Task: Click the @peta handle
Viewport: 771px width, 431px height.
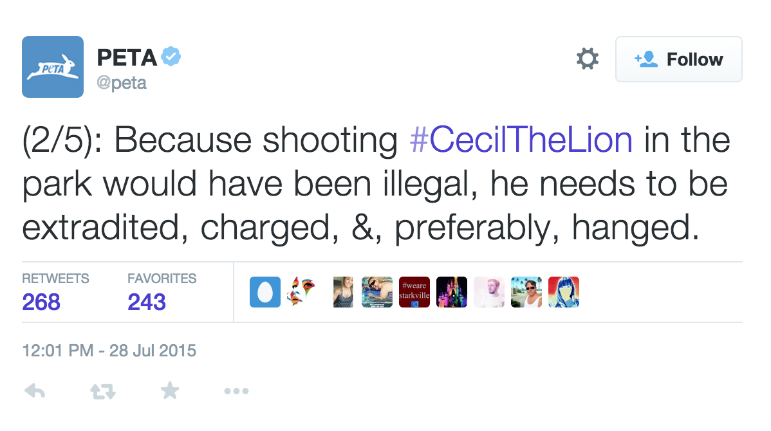Action: (122, 83)
